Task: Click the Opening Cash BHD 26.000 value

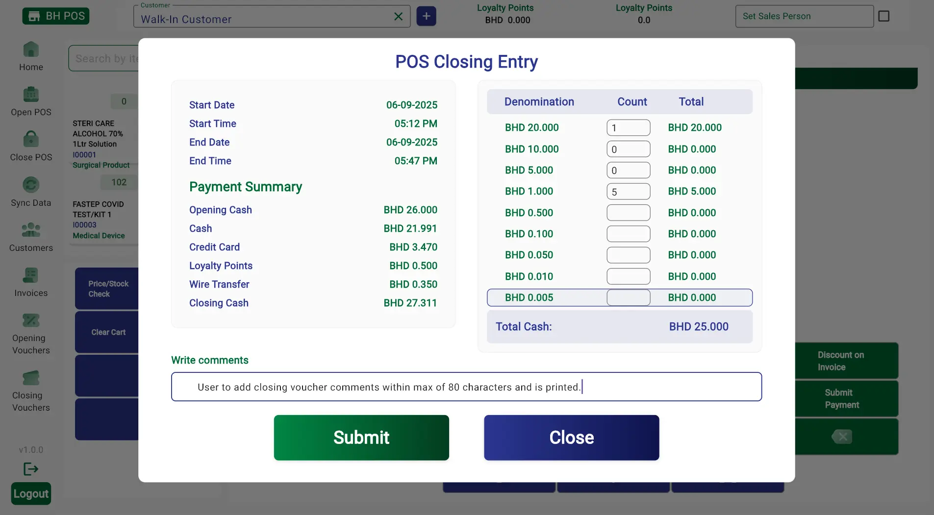Action: point(410,210)
